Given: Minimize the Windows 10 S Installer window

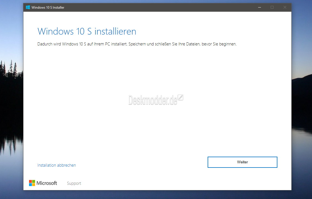Looking at the screenshot, I should (260, 7).
